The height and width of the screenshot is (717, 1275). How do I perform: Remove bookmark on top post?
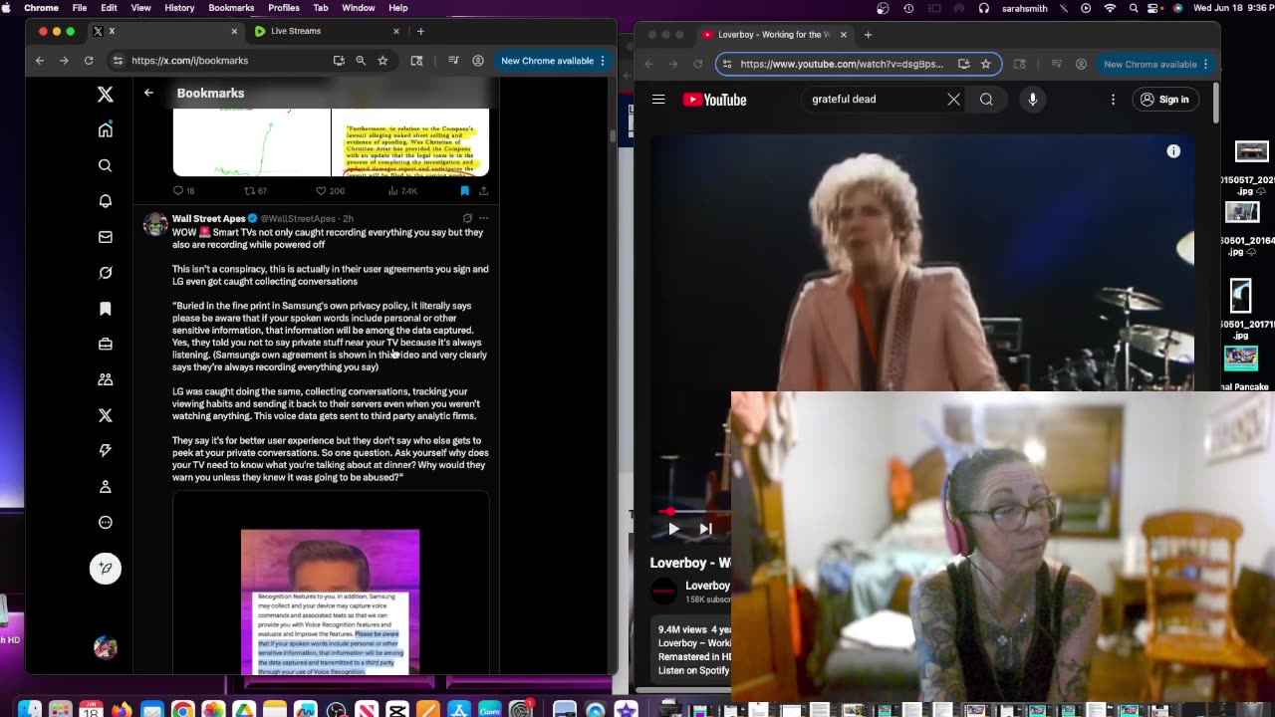[x=464, y=190]
